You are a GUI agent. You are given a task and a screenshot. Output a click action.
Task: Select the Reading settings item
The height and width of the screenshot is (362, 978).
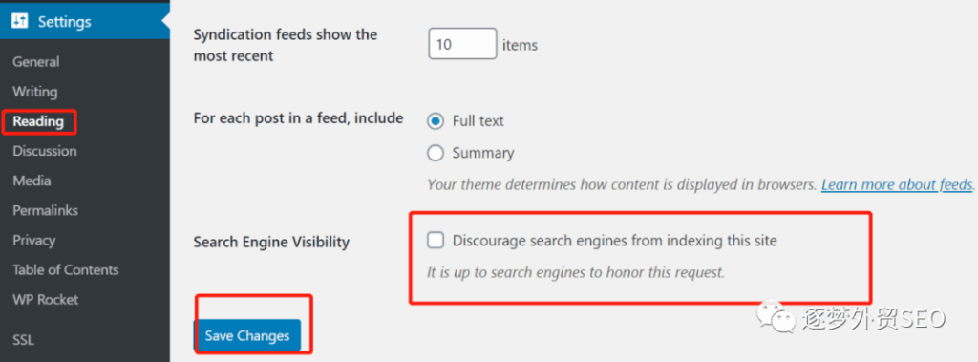tap(38, 121)
